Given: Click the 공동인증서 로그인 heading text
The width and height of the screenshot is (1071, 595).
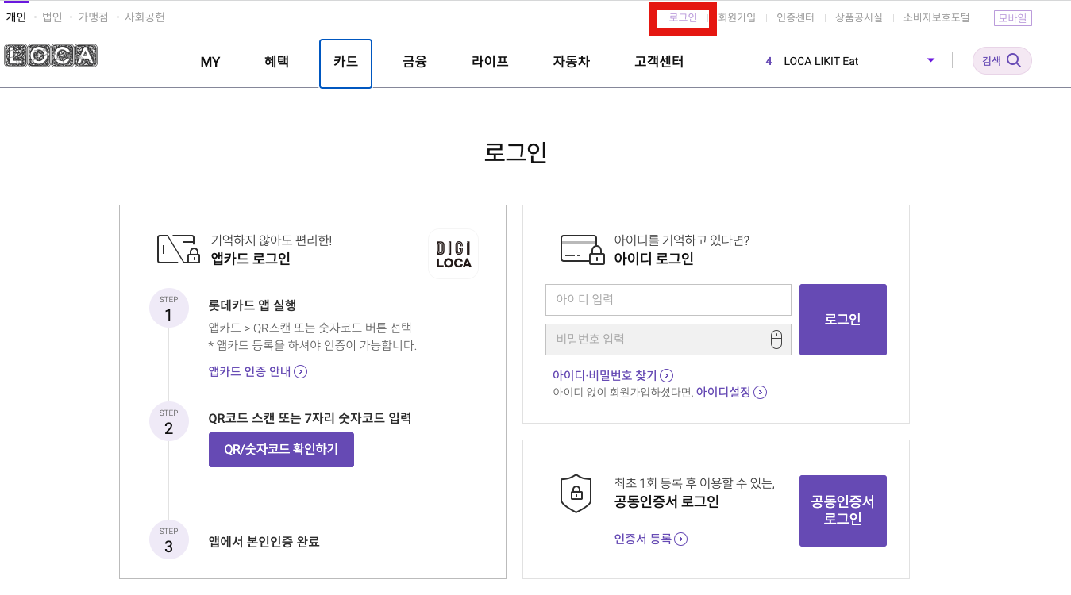Looking at the screenshot, I should click(667, 501).
